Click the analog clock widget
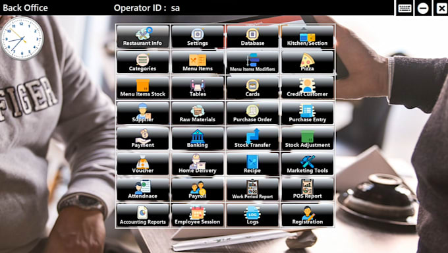 pyautogui.click(x=22, y=38)
